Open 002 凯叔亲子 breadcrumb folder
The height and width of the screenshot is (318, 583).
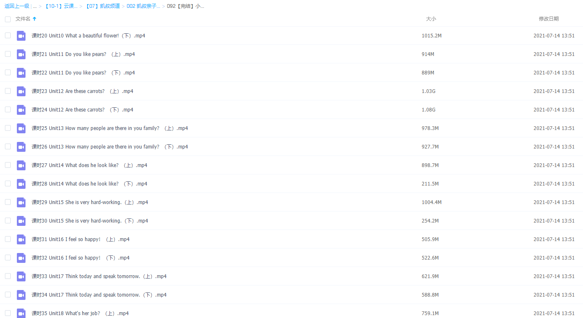pyautogui.click(x=143, y=6)
